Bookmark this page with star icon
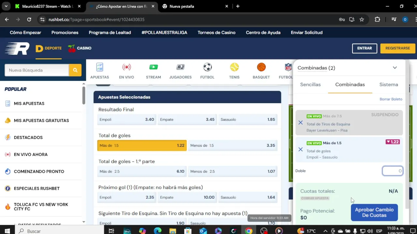 click(x=362, y=19)
